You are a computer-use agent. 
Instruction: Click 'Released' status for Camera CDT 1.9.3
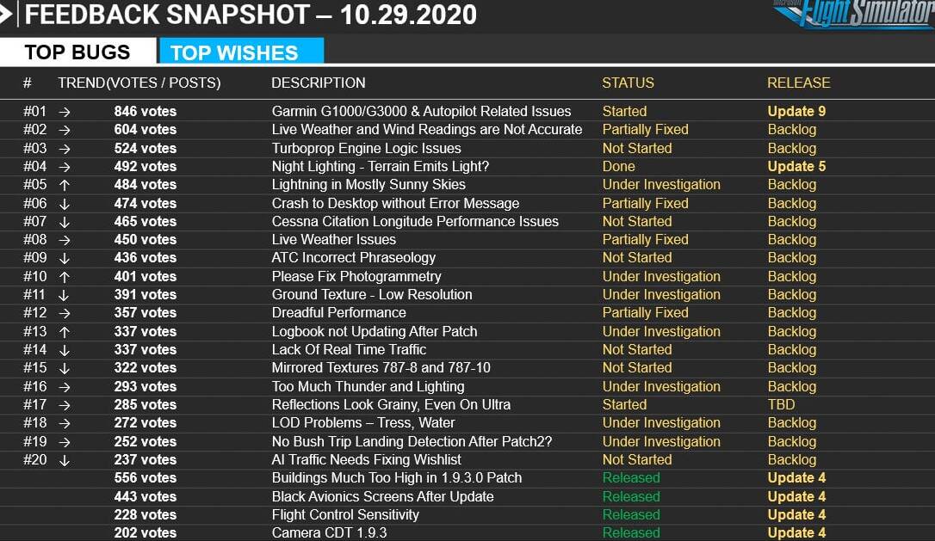tap(631, 532)
